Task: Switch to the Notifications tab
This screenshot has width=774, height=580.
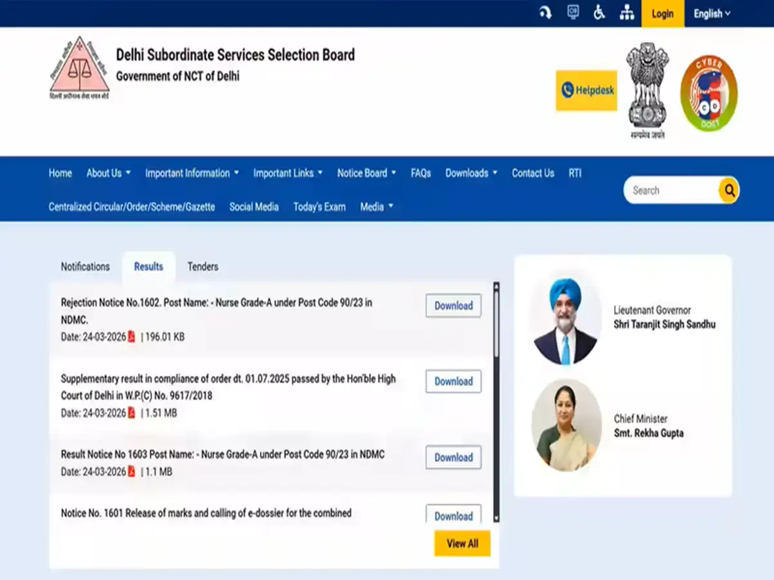Action: (85, 267)
